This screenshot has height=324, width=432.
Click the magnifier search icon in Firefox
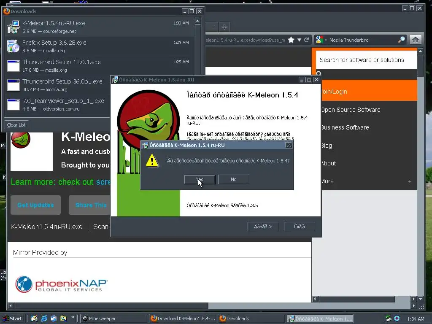pos(402,40)
